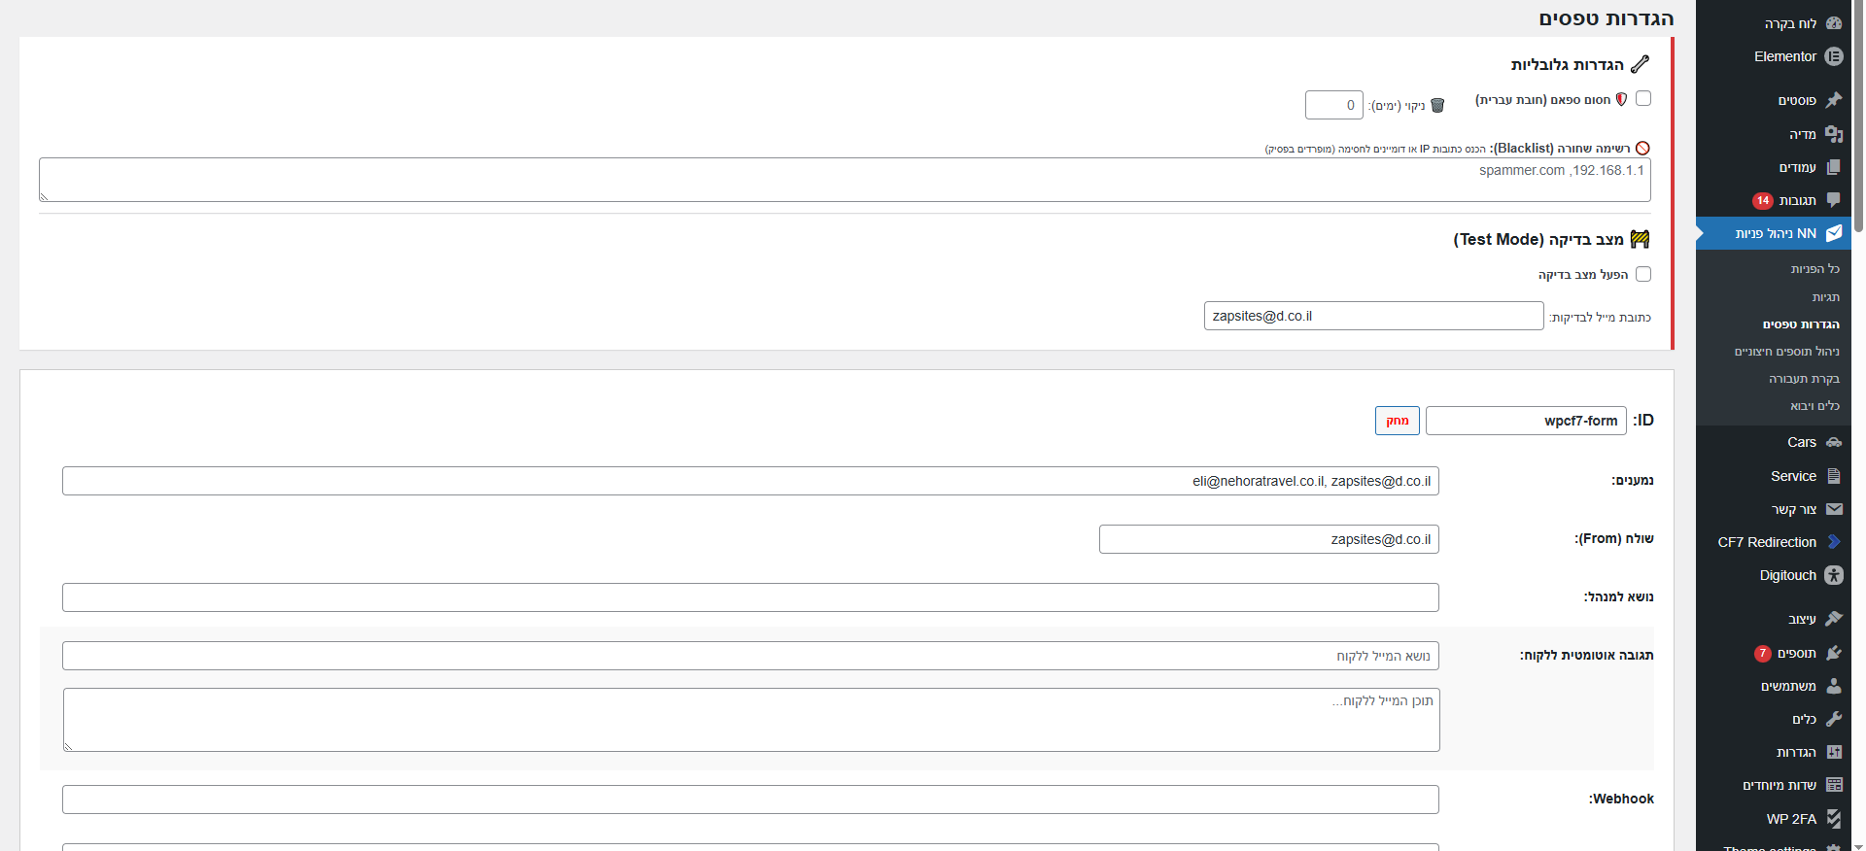Open the כל הפניות submenu item
This screenshot has height=851, width=1866.
coord(1814,269)
